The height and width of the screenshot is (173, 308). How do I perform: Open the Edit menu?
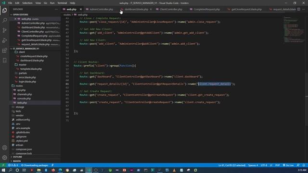pos(17,3)
